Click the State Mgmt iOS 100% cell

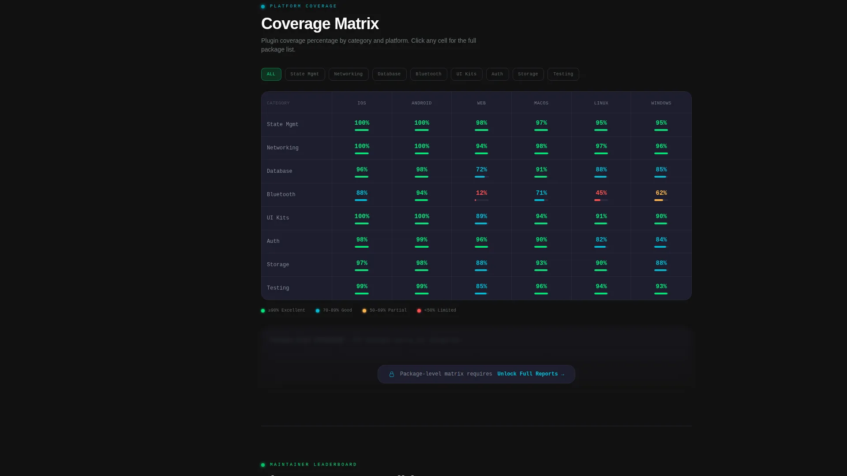click(362, 125)
